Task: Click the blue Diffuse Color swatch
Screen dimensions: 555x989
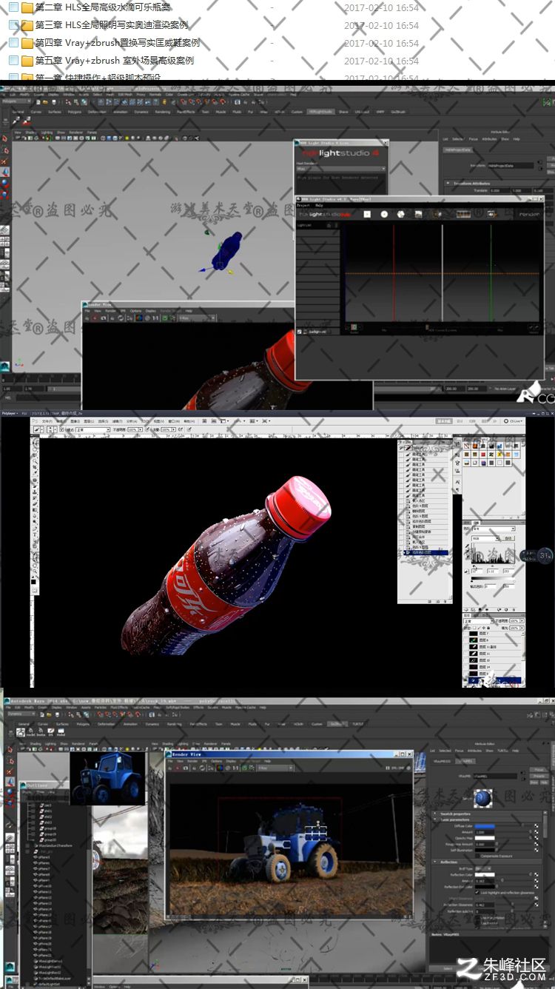Action: (485, 826)
